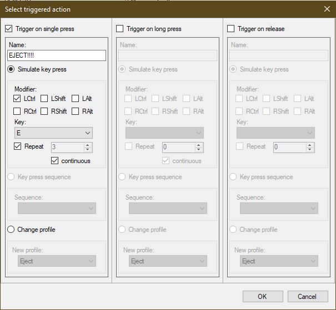Image resolution: width=336 pixels, height=310 pixels.
Task: Open Key dropdown in release panel
Action: pyautogui.click(x=275, y=133)
